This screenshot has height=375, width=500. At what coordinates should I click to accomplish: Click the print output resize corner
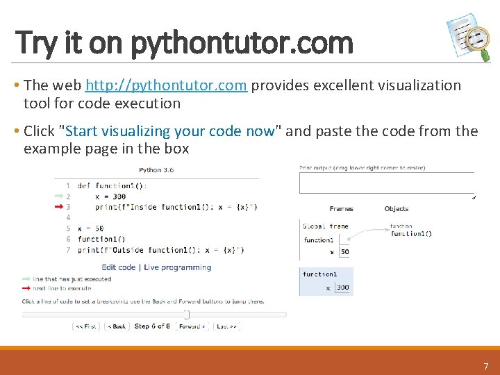coord(474,197)
